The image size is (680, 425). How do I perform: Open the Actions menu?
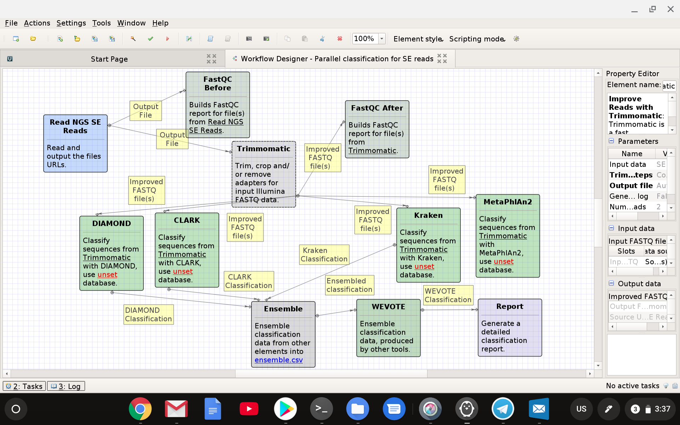click(x=37, y=23)
